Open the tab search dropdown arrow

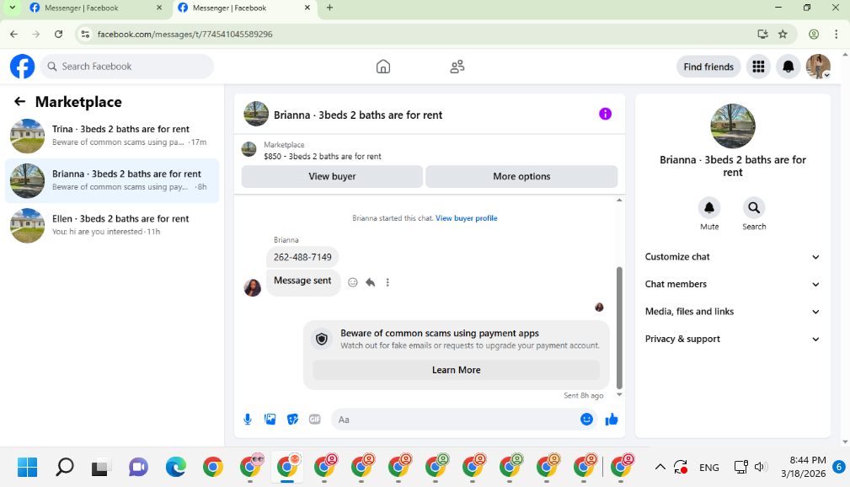point(12,8)
